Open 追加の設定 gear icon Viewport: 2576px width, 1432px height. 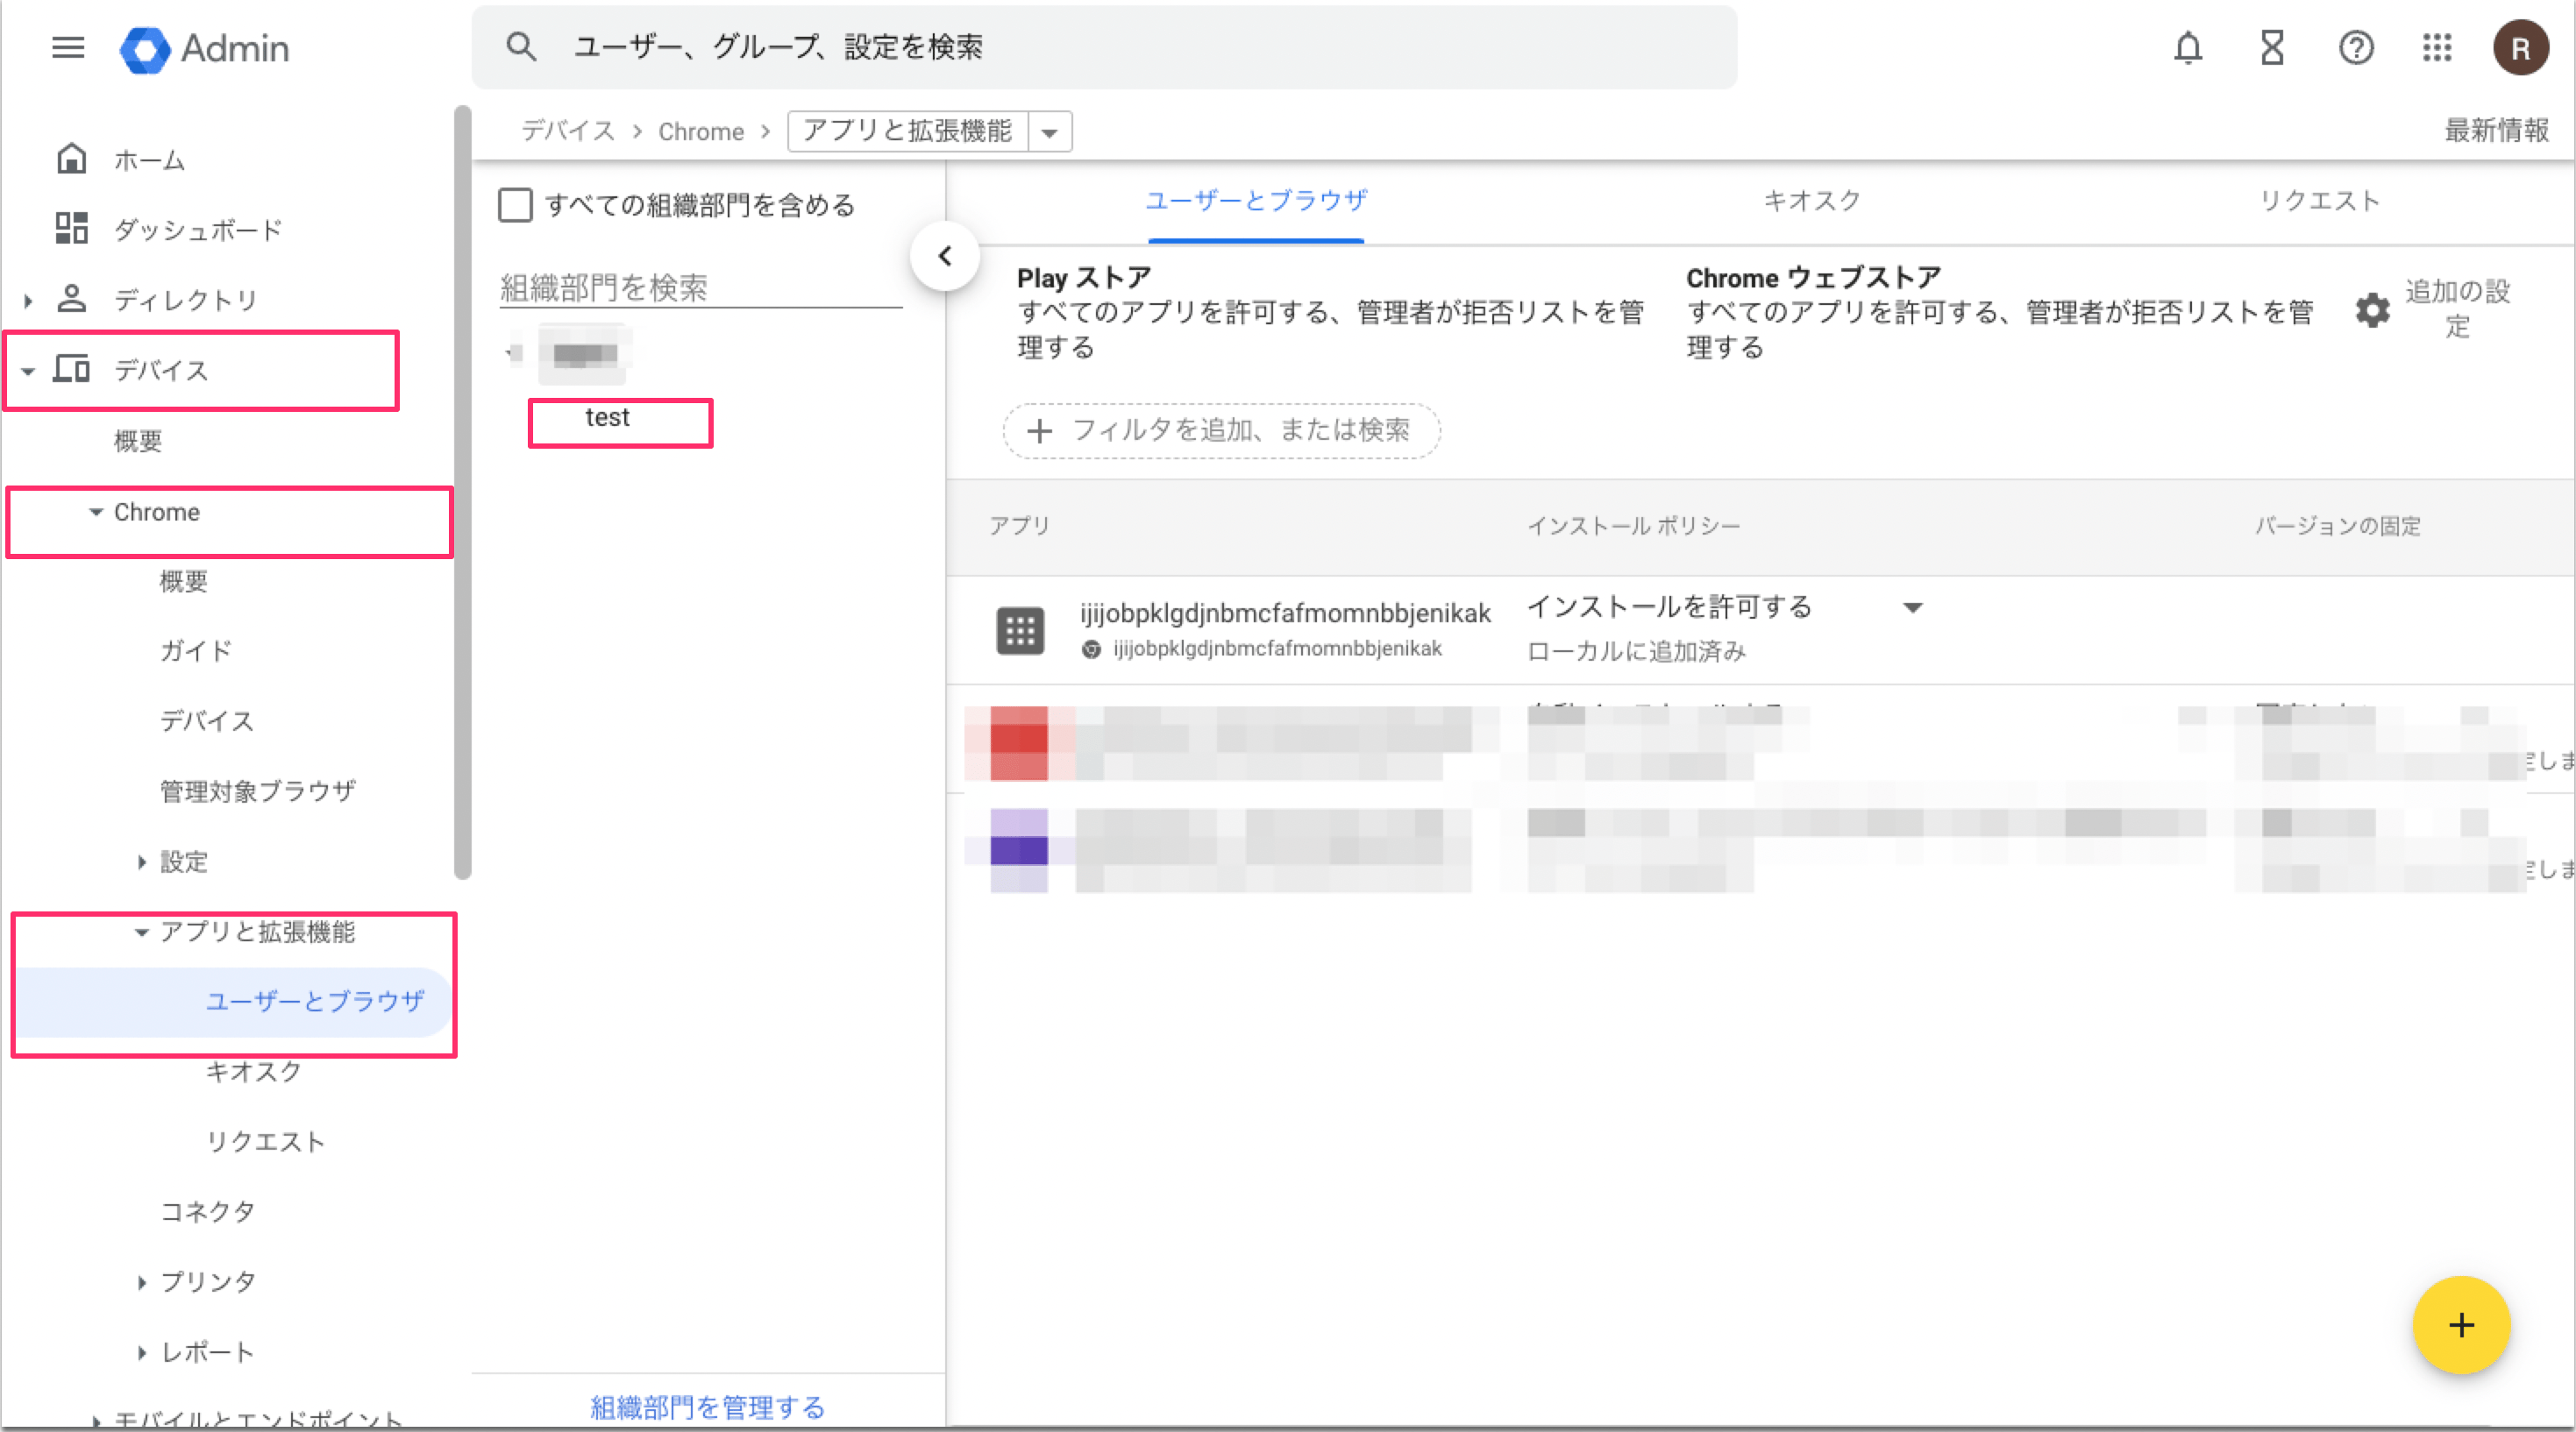(2372, 309)
